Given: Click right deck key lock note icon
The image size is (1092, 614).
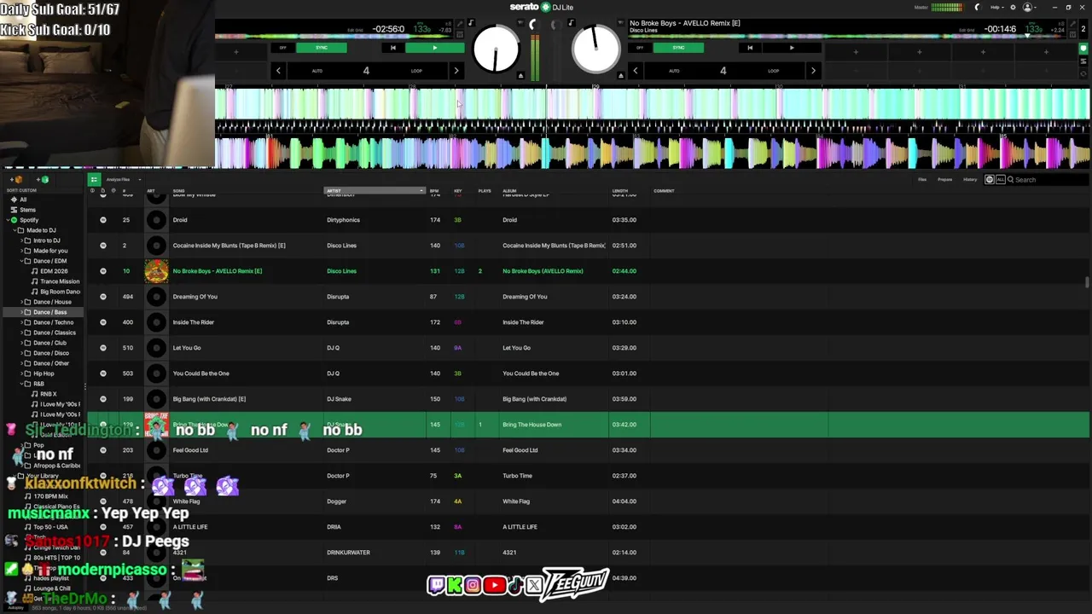Looking at the screenshot, I should click(x=571, y=23).
